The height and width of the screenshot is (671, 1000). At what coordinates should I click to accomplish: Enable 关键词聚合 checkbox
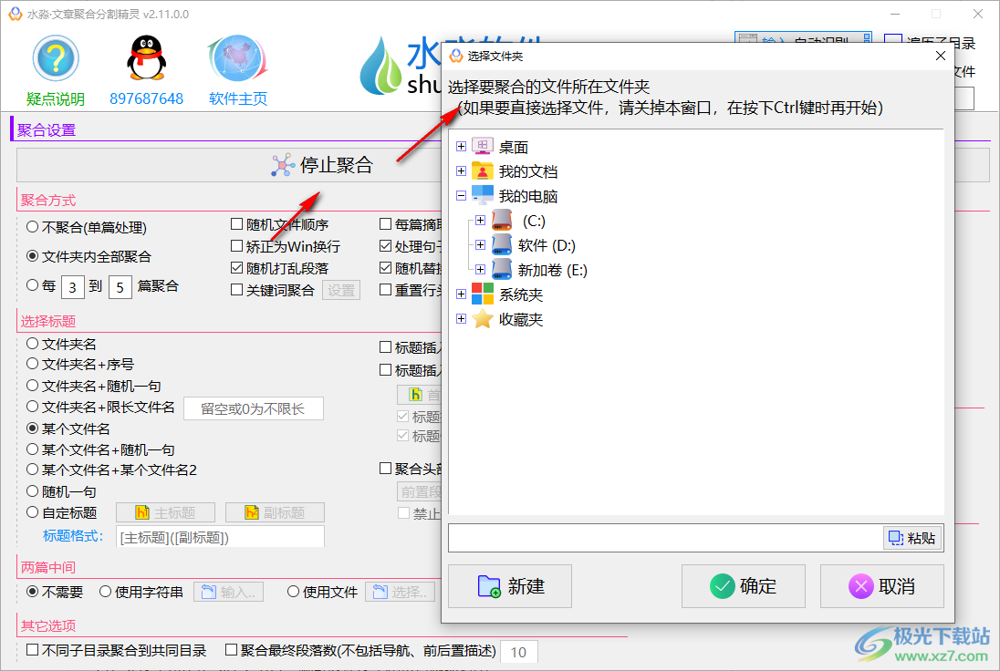click(x=272, y=290)
